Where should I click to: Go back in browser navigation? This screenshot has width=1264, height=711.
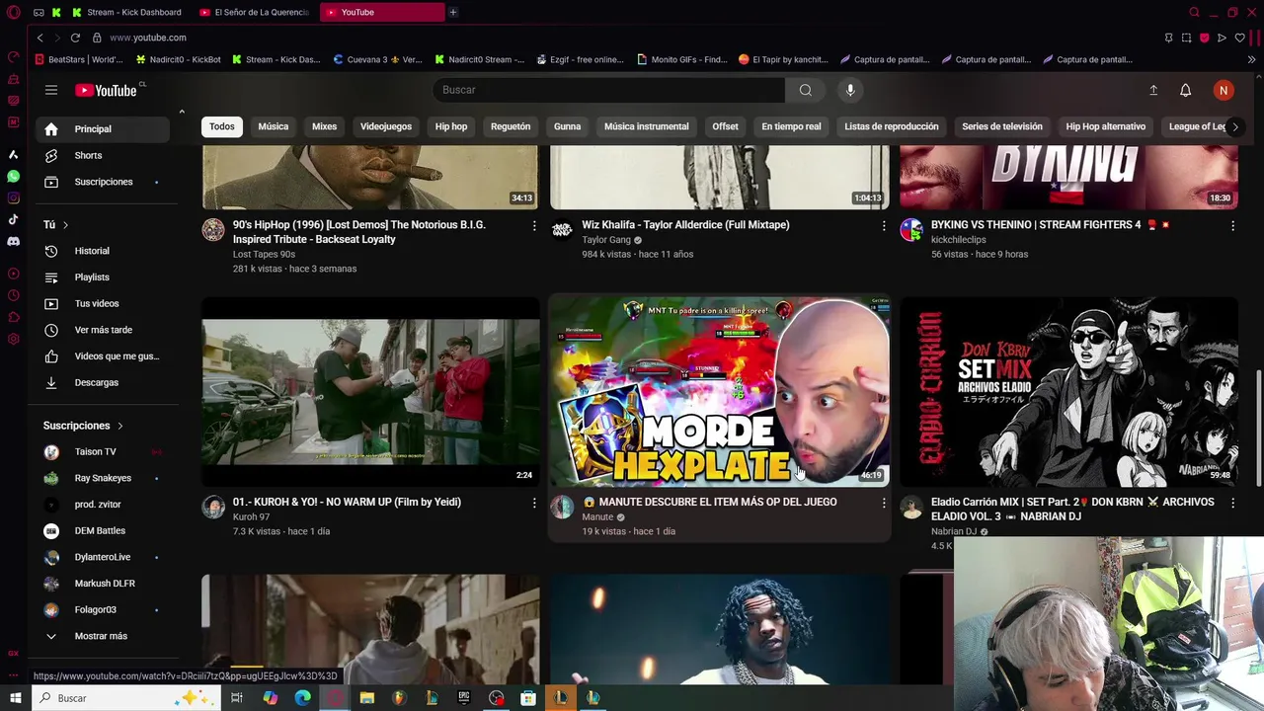click(39, 38)
